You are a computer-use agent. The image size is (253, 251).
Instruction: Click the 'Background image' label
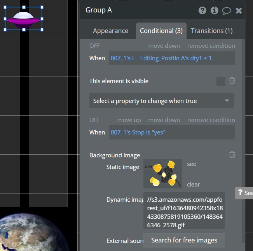(x=115, y=155)
